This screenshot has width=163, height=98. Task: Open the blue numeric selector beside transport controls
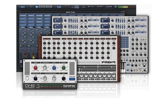(59, 7)
